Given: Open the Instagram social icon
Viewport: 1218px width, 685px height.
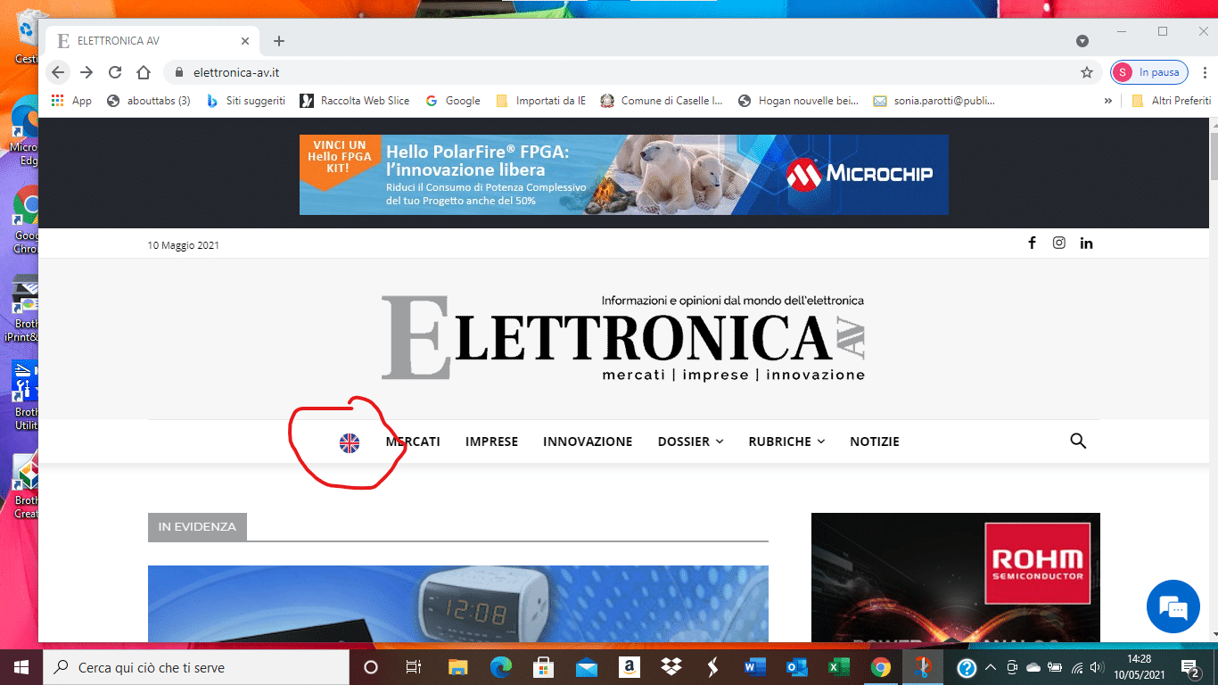Looking at the screenshot, I should [x=1058, y=243].
